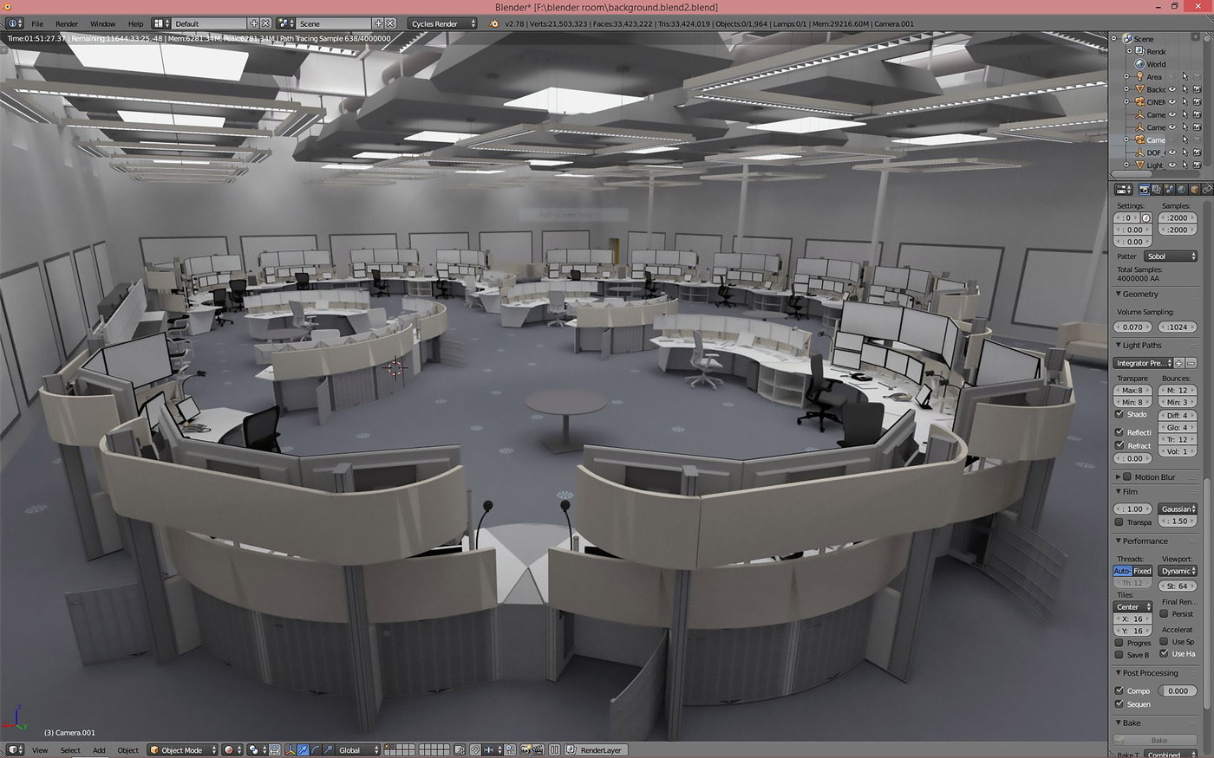Hide the DOF object with its eye toggle

tap(1172, 152)
